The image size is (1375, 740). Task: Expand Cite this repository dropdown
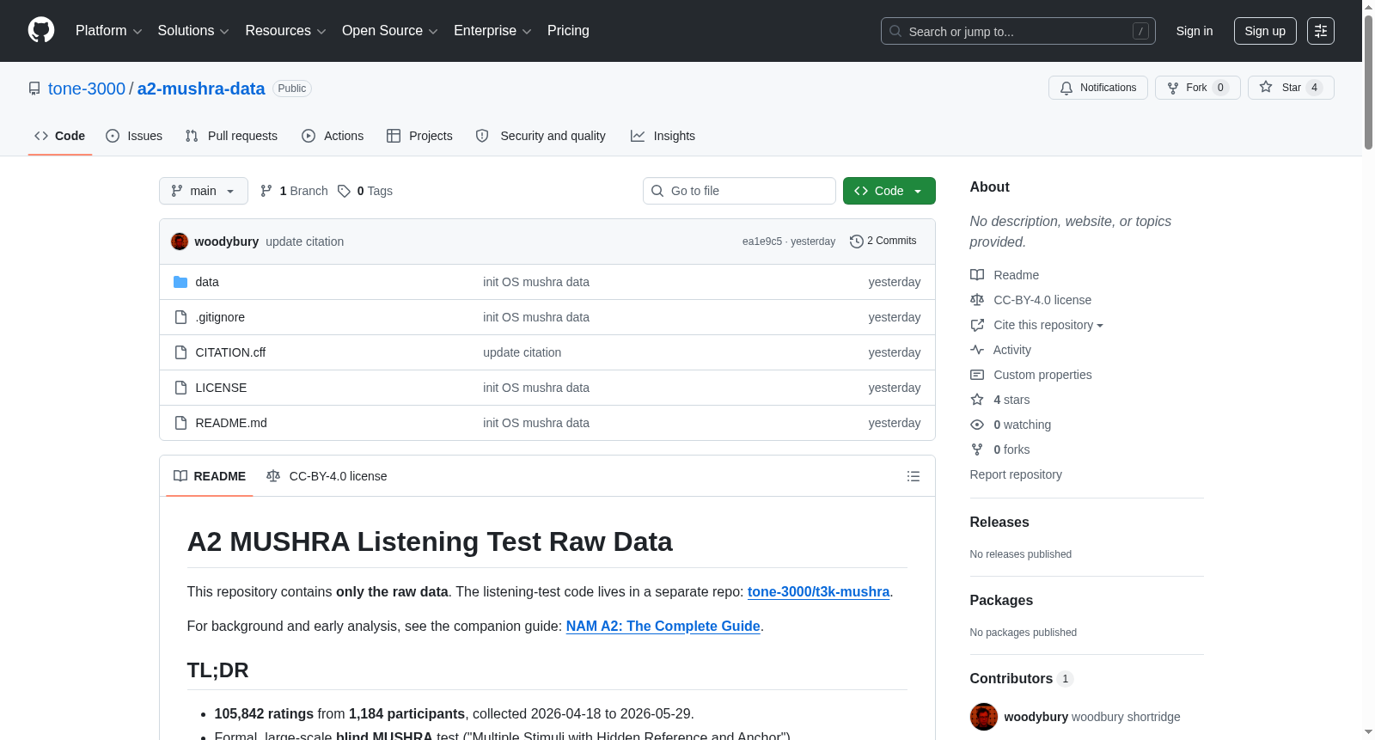pyautogui.click(x=1048, y=325)
